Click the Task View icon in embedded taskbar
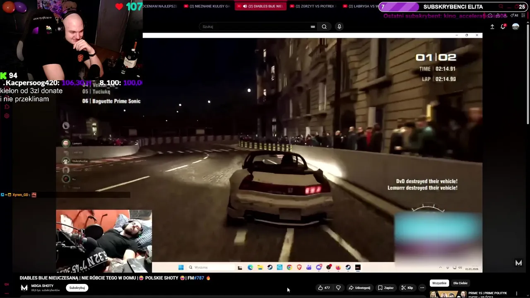This screenshot has width=530, height=298. (240, 267)
